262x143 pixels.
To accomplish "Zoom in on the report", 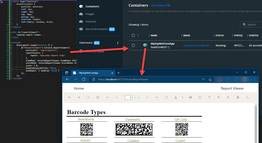I will coord(219,97).
